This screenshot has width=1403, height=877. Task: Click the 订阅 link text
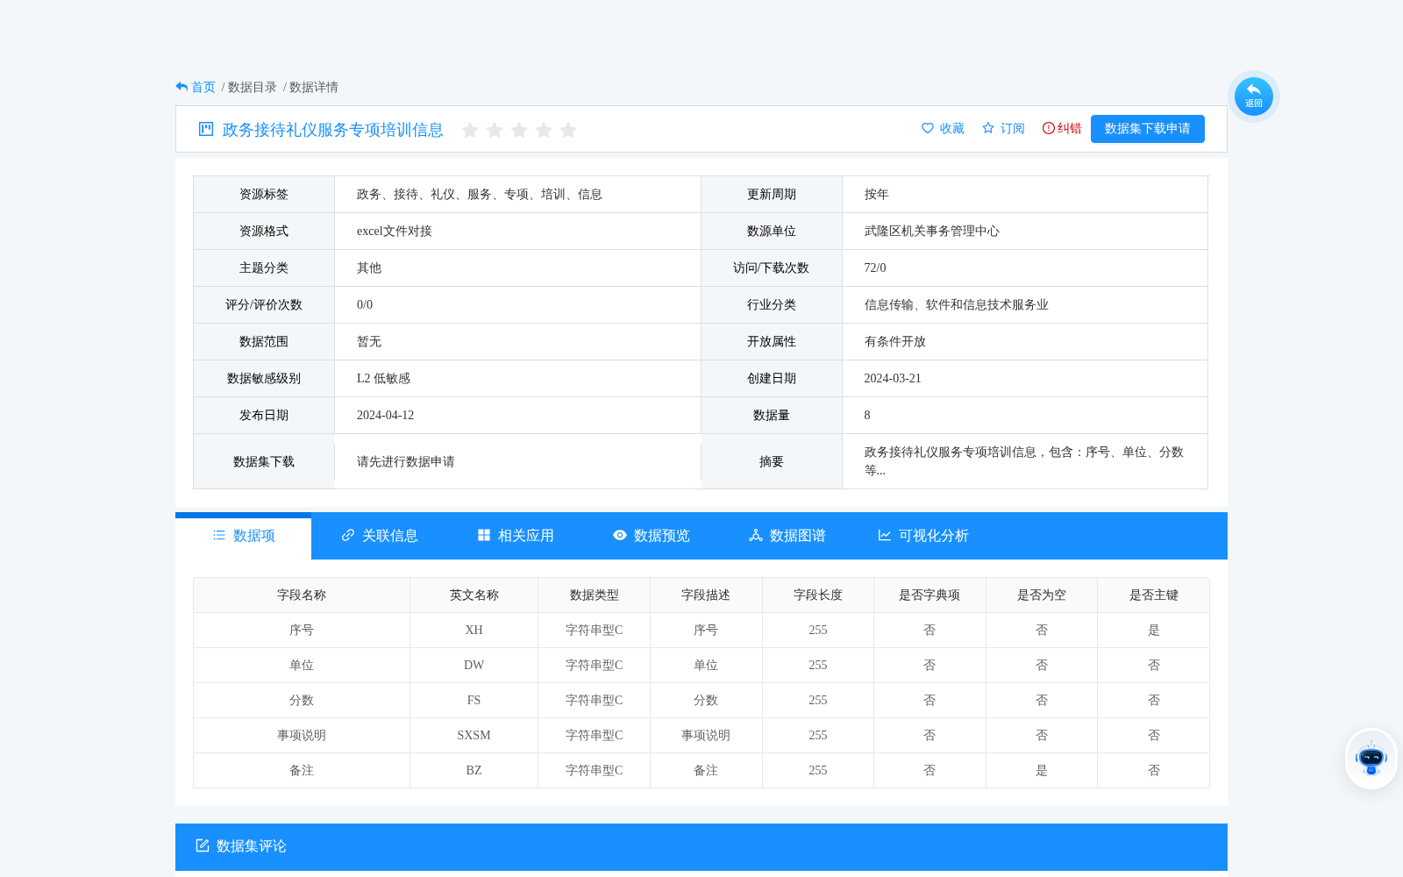point(1013,129)
